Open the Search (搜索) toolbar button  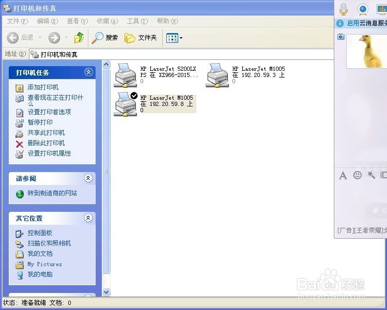pos(105,38)
